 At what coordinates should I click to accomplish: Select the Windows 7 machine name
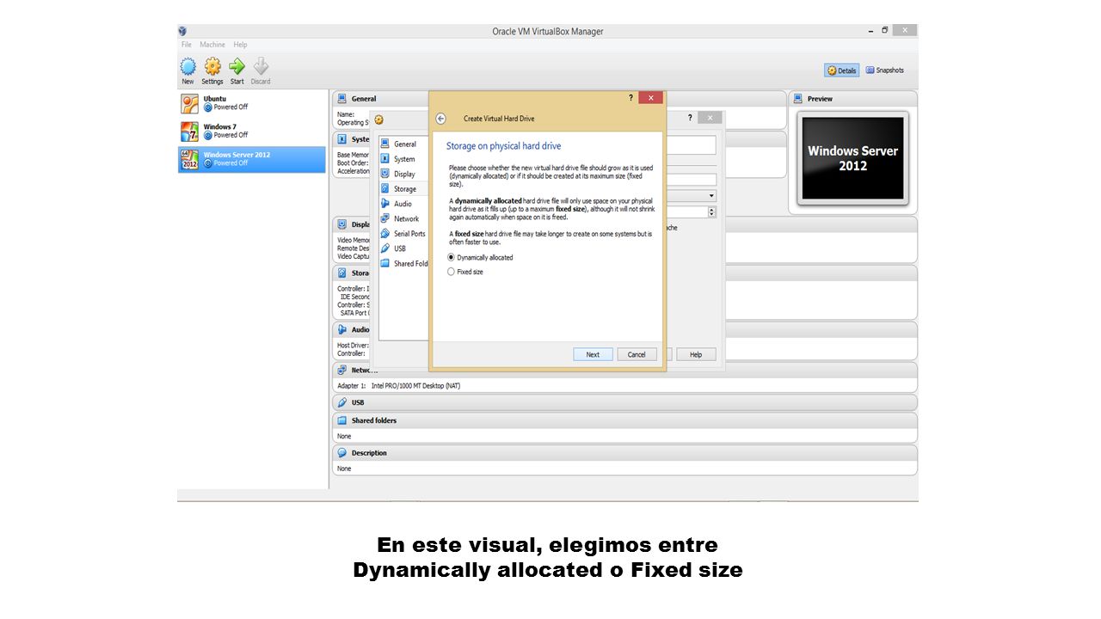coord(219,127)
